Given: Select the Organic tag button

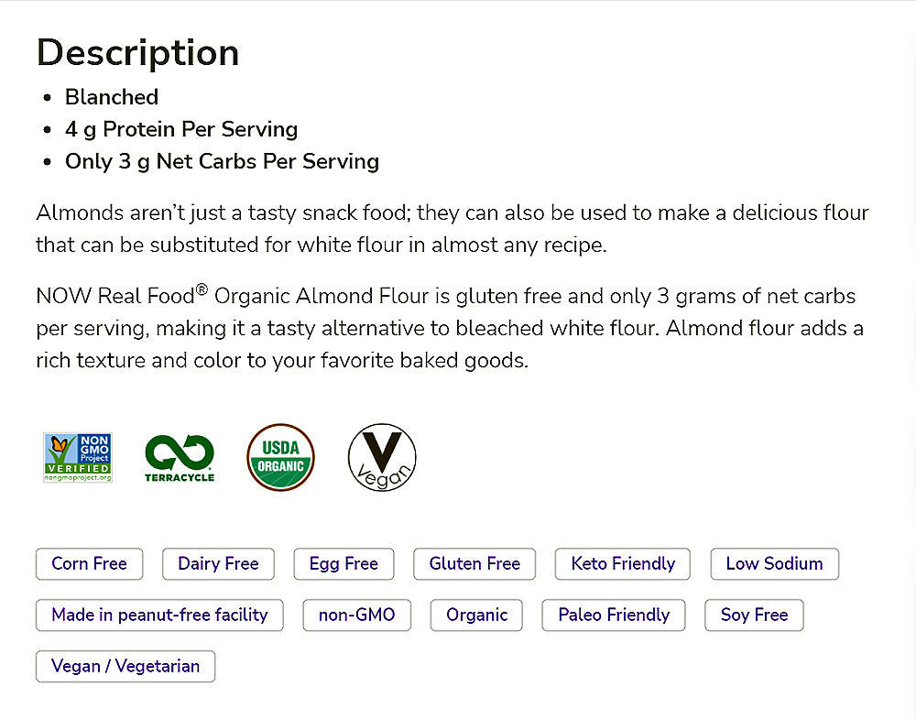Looking at the screenshot, I should click(x=476, y=615).
